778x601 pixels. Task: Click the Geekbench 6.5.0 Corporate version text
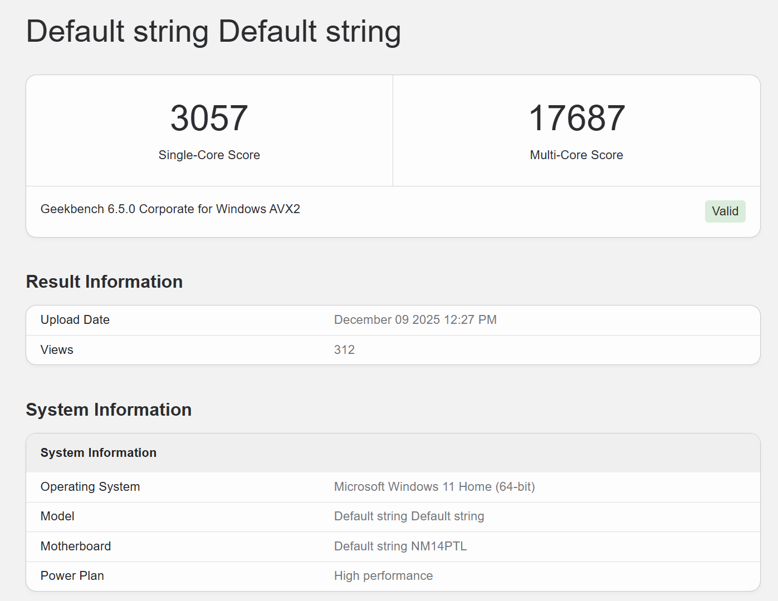(170, 209)
